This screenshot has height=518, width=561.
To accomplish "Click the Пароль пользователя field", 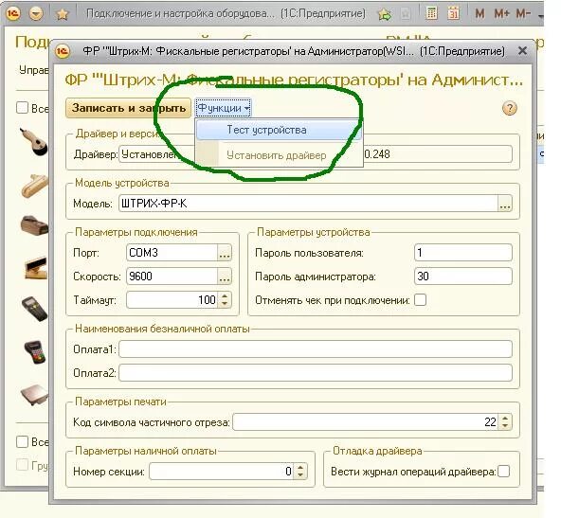I will coord(463,253).
